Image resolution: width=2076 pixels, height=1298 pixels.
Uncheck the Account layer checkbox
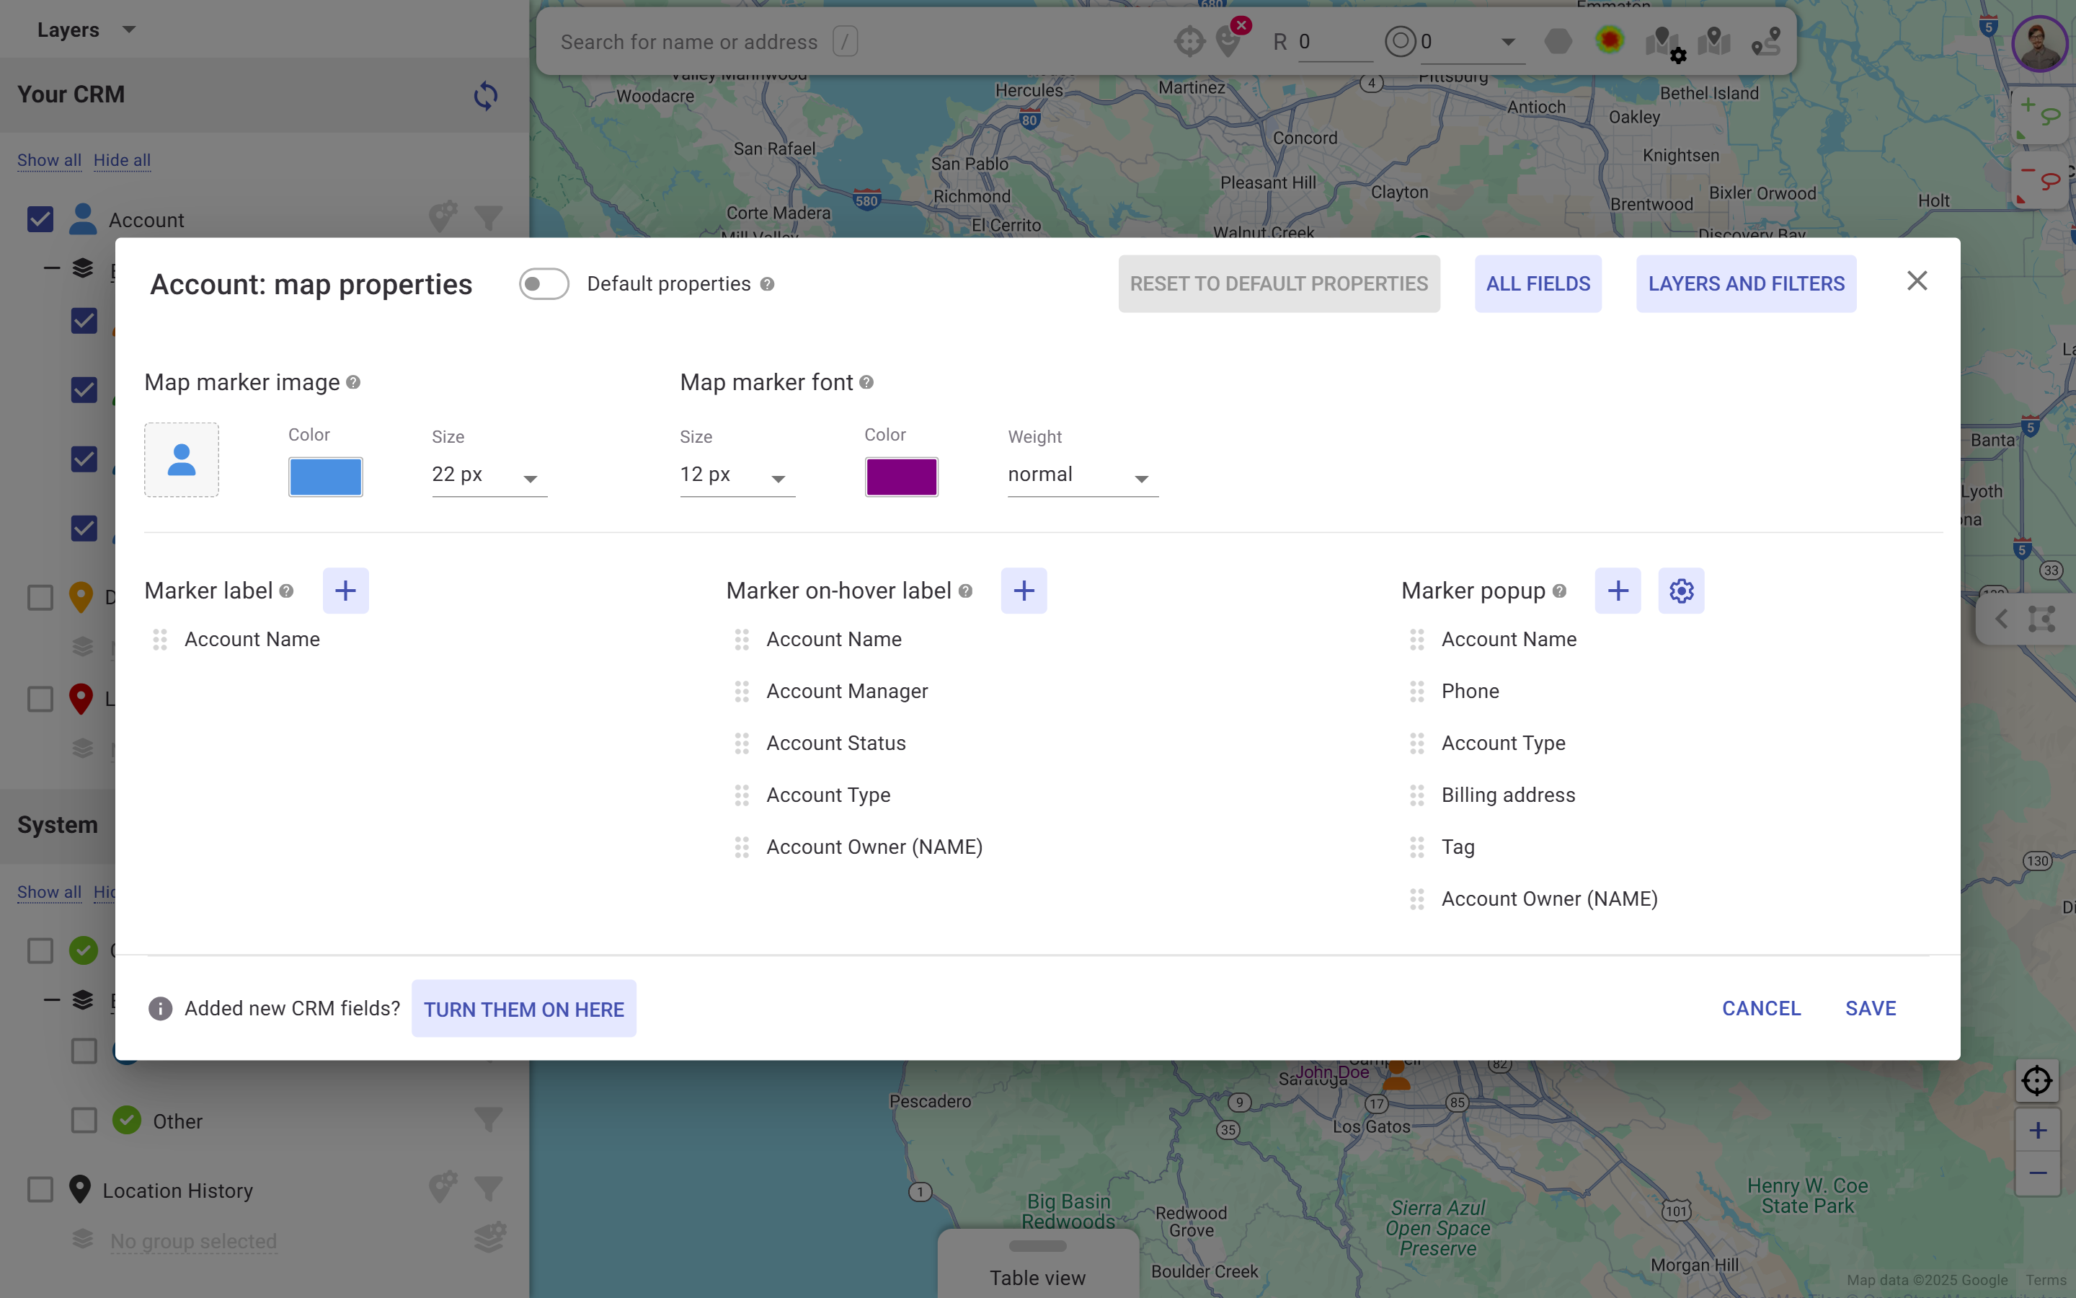tap(40, 219)
